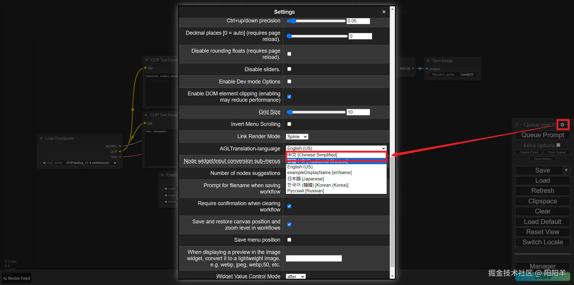
Task: Click the MODEL output dot
Action: 120,146
